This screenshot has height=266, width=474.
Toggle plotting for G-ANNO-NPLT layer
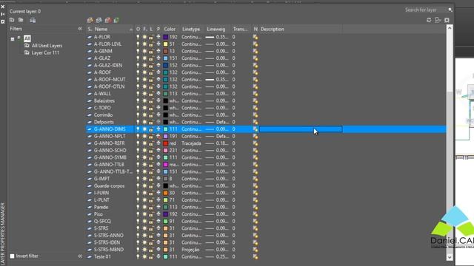point(158,136)
